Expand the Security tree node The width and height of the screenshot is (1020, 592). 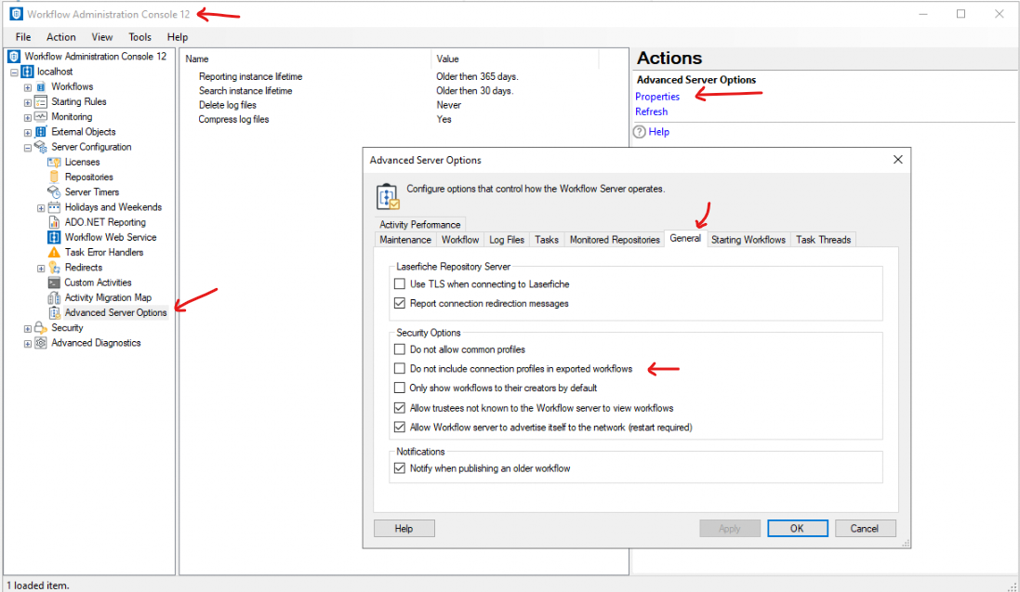click(x=27, y=329)
